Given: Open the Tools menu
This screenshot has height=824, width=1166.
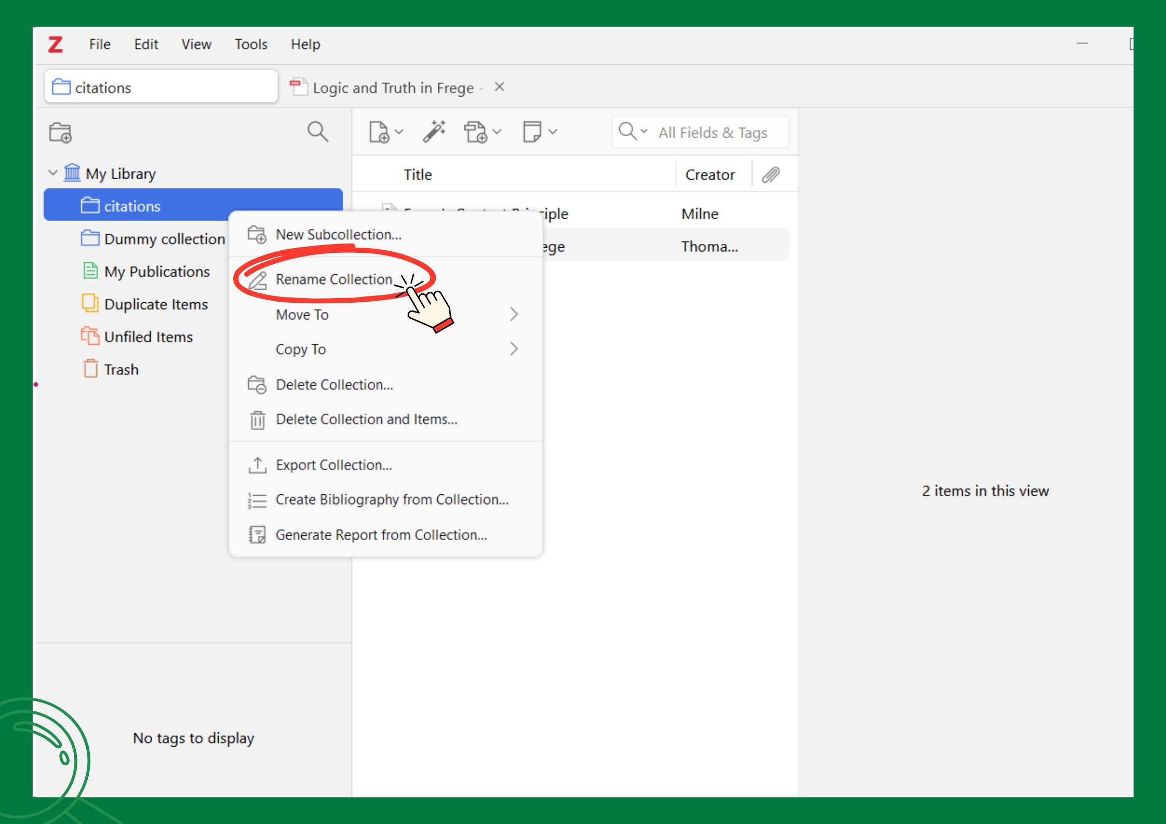Looking at the screenshot, I should [251, 45].
